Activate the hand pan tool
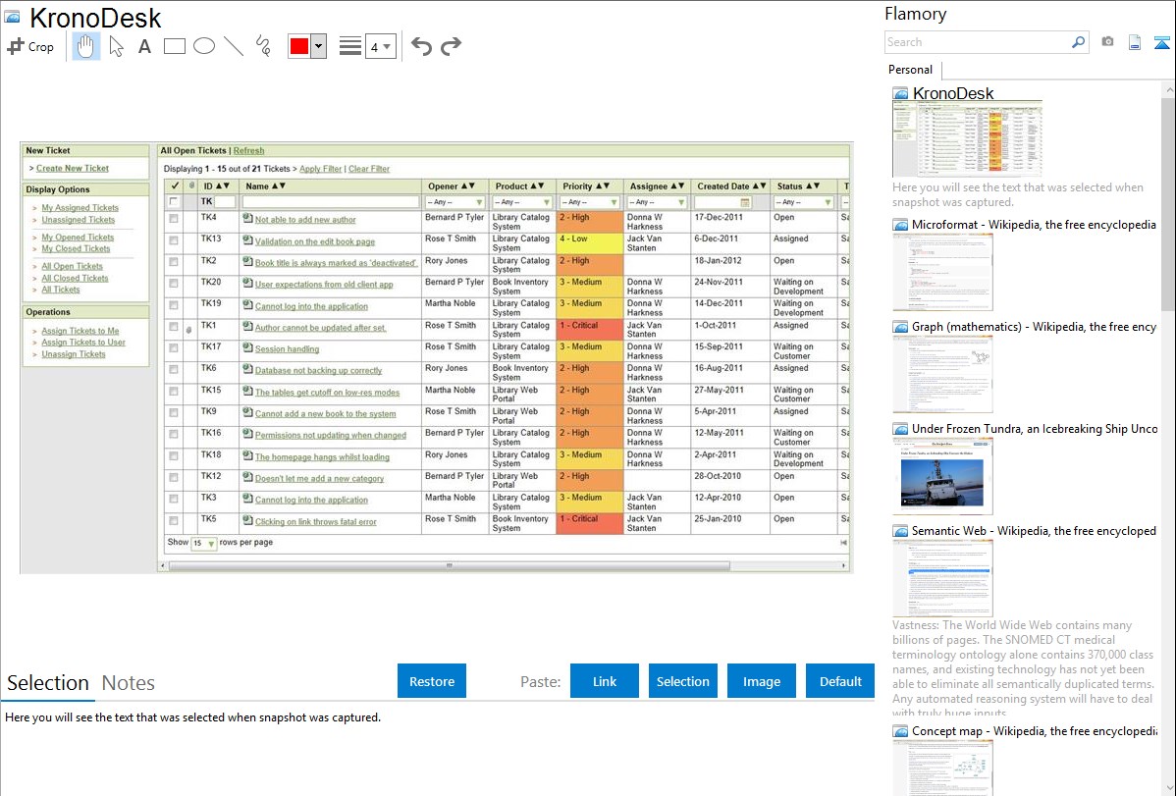This screenshot has width=1176, height=796. coord(86,46)
